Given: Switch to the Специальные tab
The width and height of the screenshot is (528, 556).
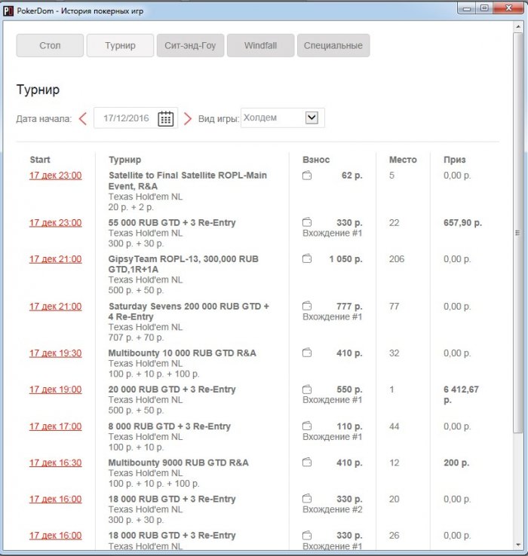Looking at the screenshot, I should pos(333,45).
